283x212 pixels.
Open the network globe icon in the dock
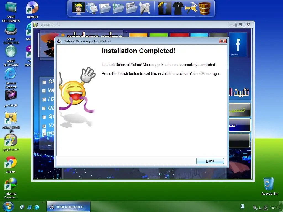click(x=91, y=8)
